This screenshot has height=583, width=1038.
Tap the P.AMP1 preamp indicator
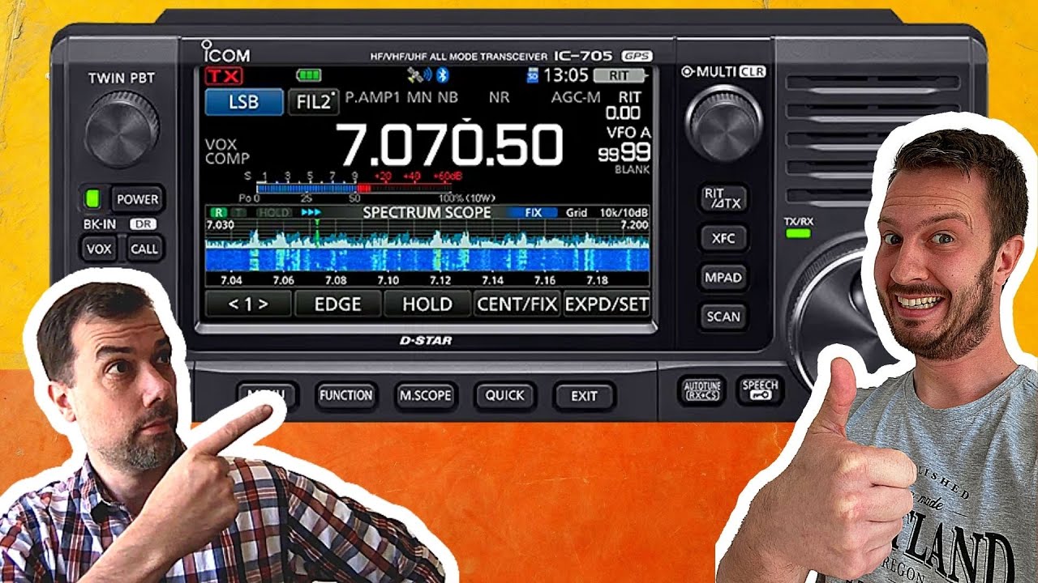pyautogui.click(x=373, y=97)
